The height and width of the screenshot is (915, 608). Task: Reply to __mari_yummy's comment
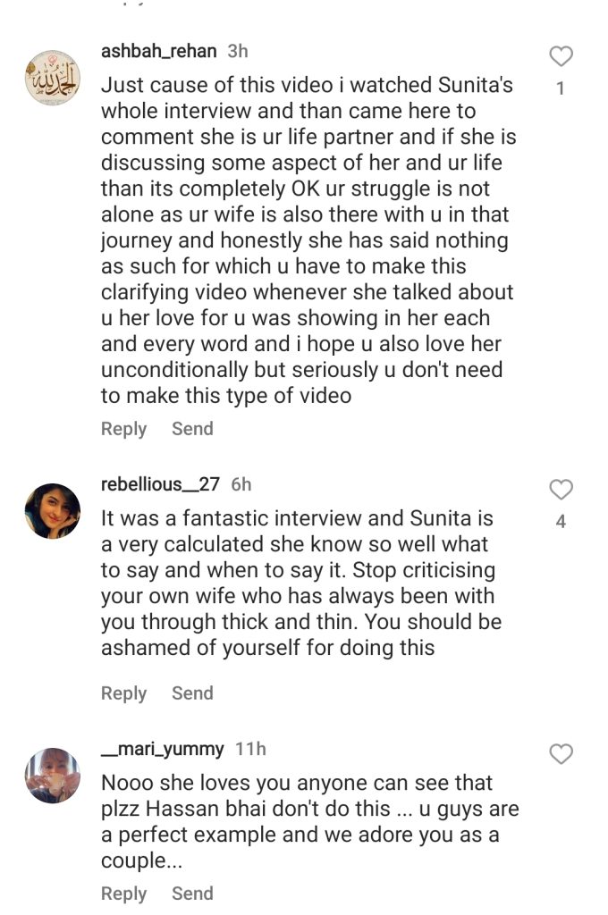coord(123,894)
